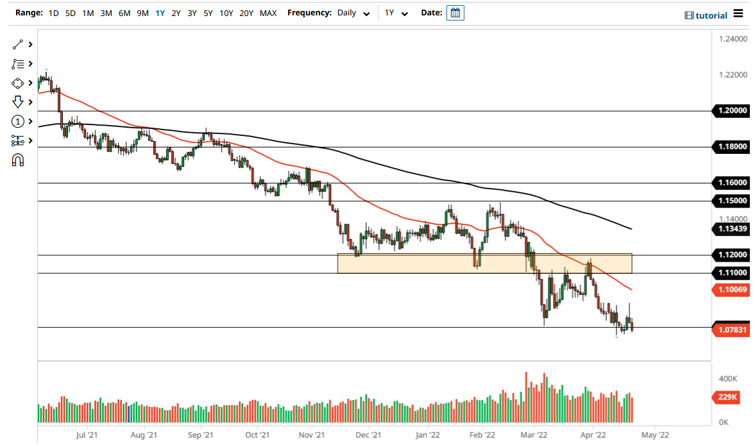Select the trend line drawing tool

pos(18,44)
